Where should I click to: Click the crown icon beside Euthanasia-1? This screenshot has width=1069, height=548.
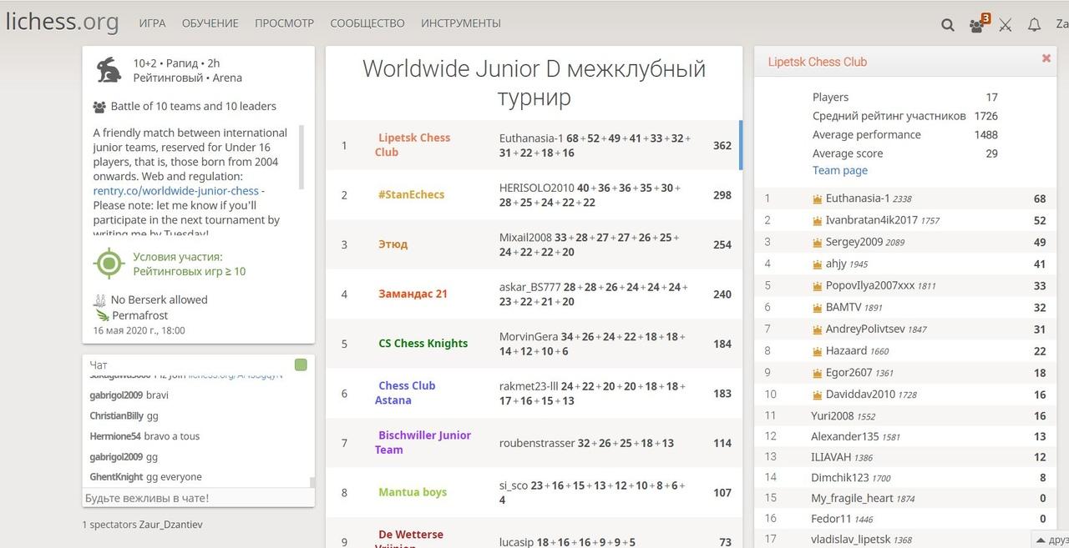[x=818, y=199]
